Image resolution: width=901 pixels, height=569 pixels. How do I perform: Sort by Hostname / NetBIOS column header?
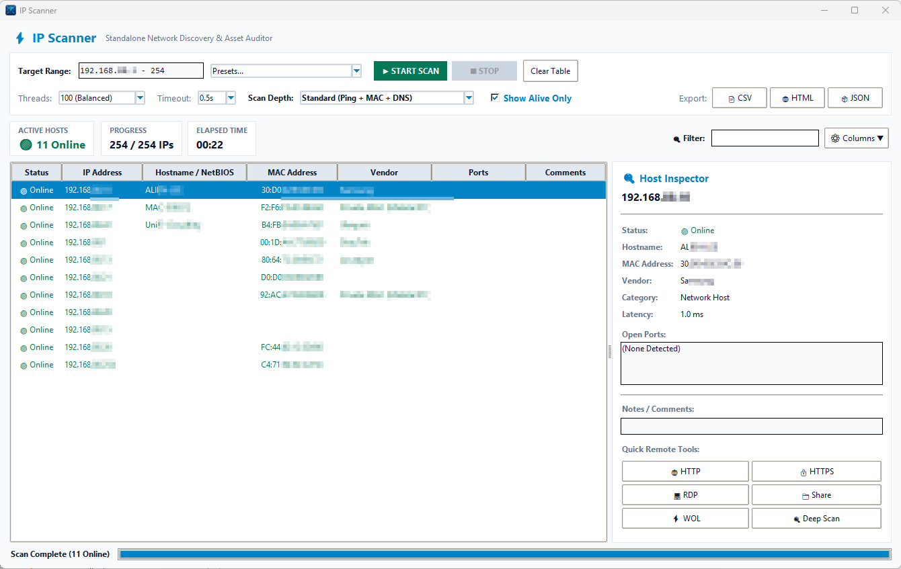pos(195,173)
